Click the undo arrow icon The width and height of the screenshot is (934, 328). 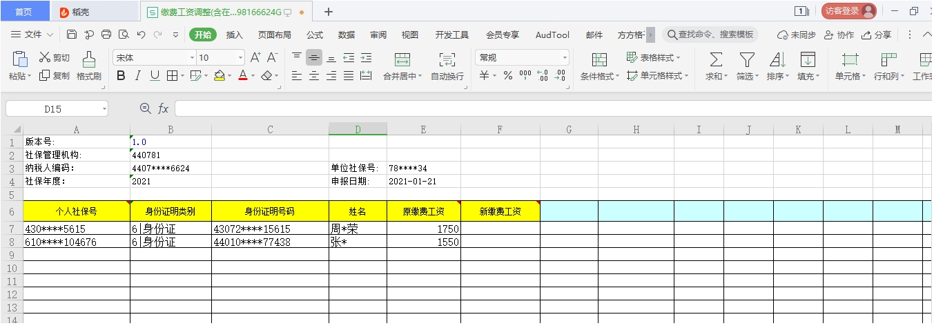pos(141,35)
